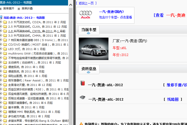Open the 维修手册 link
The image size is (187, 125).
(x=177, y=85)
